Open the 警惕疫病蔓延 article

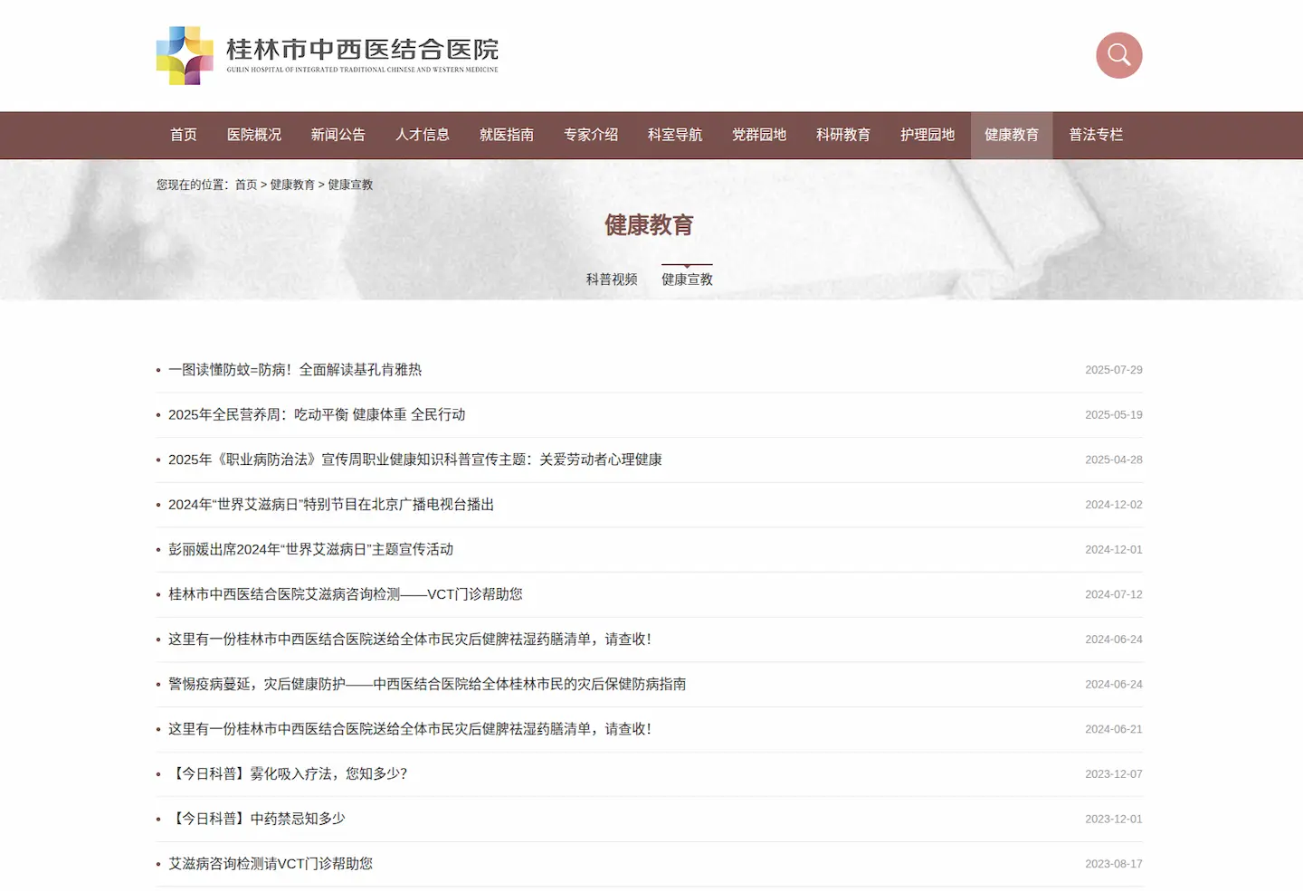point(427,684)
